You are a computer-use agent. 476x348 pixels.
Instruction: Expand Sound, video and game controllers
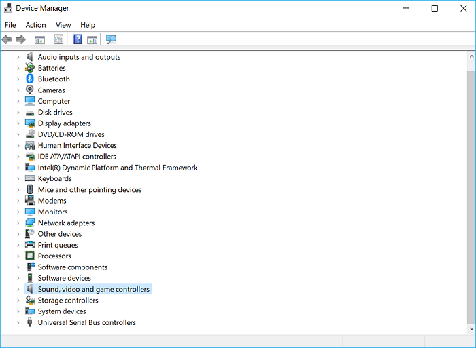pos(18,289)
